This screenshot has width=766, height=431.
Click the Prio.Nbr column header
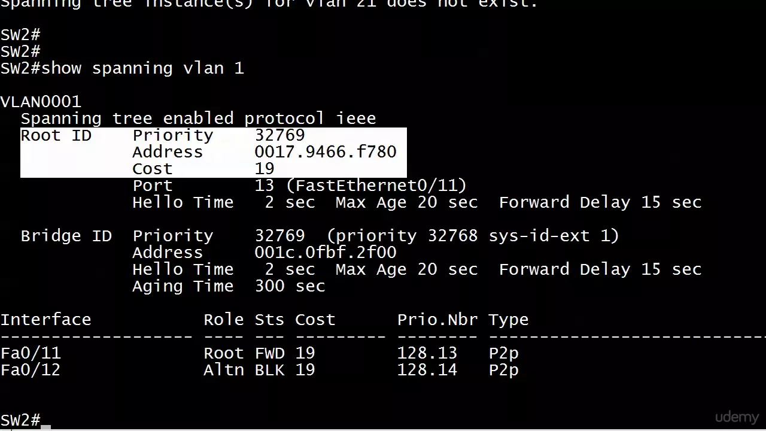tap(437, 320)
